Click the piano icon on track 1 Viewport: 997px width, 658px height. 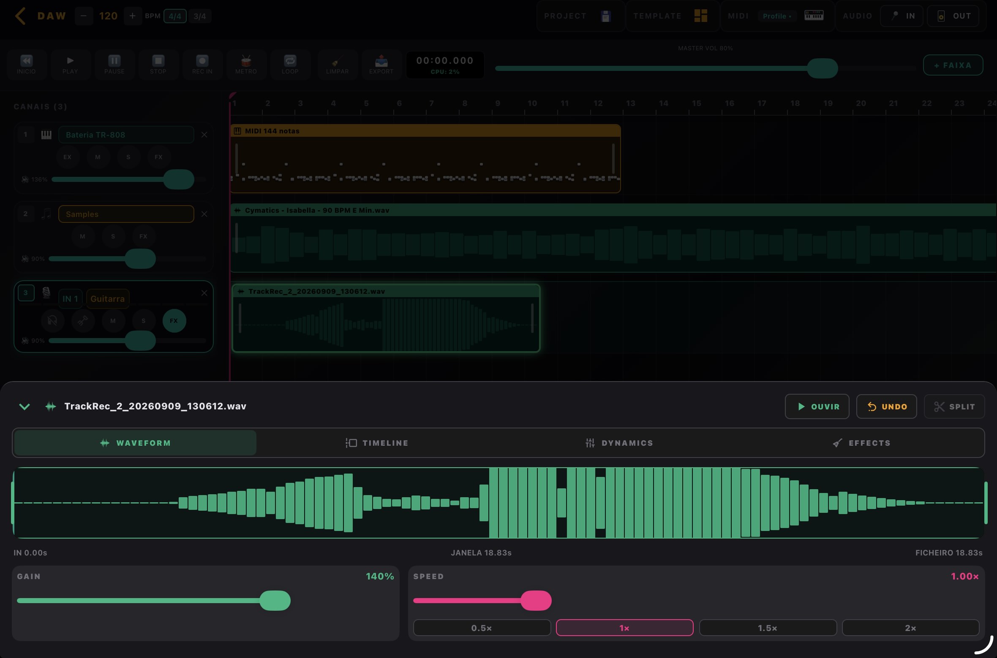click(x=46, y=135)
